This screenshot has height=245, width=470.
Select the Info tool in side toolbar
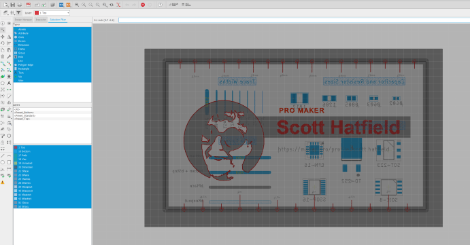(3, 23)
